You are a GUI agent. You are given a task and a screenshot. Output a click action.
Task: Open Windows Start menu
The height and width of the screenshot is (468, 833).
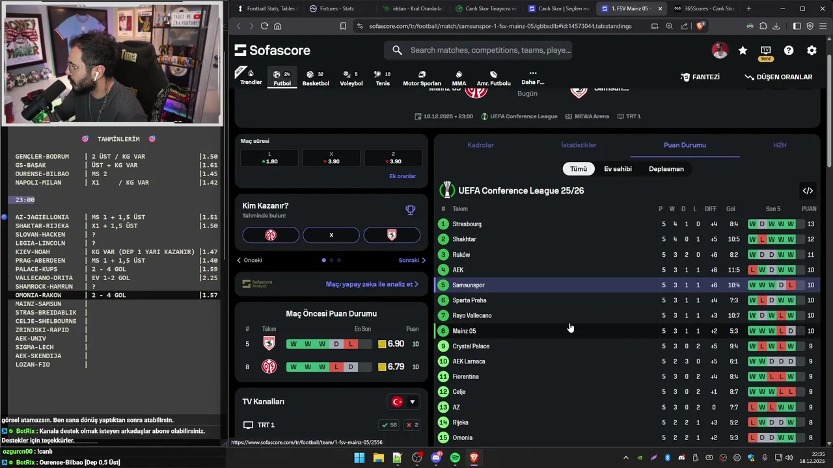tap(359, 458)
